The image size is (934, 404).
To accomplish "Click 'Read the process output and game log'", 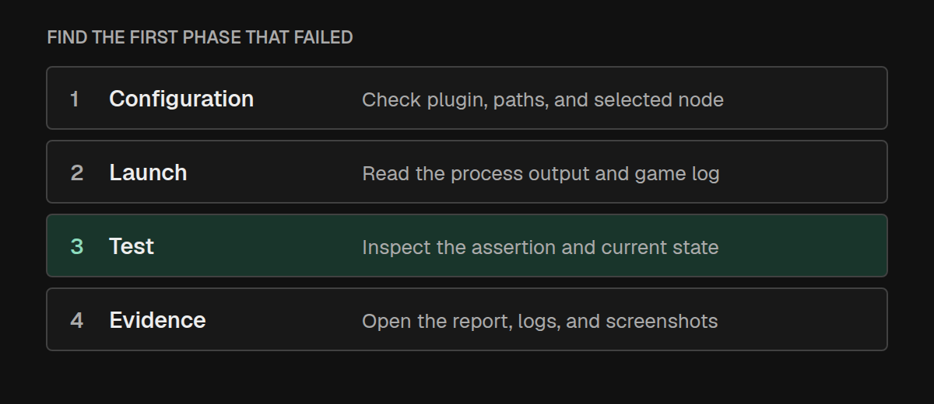I will (x=540, y=174).
